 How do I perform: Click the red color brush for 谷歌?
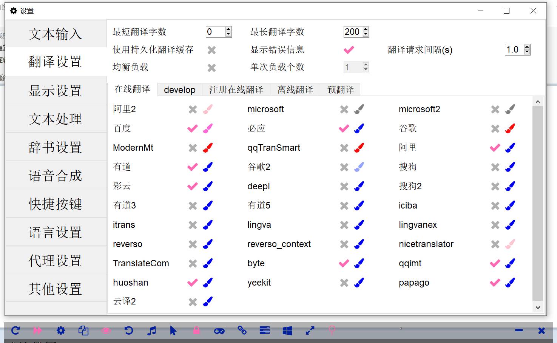point(510,129)
